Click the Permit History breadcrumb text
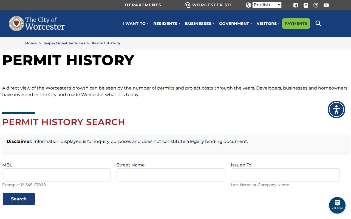351x219 pixels. (106, 43)
